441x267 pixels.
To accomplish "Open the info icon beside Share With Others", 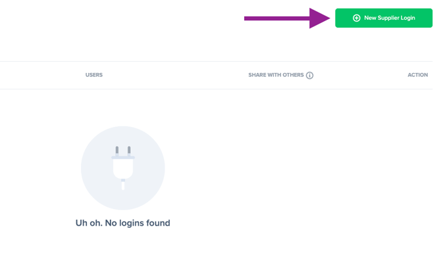I will [x=309, y=76].
